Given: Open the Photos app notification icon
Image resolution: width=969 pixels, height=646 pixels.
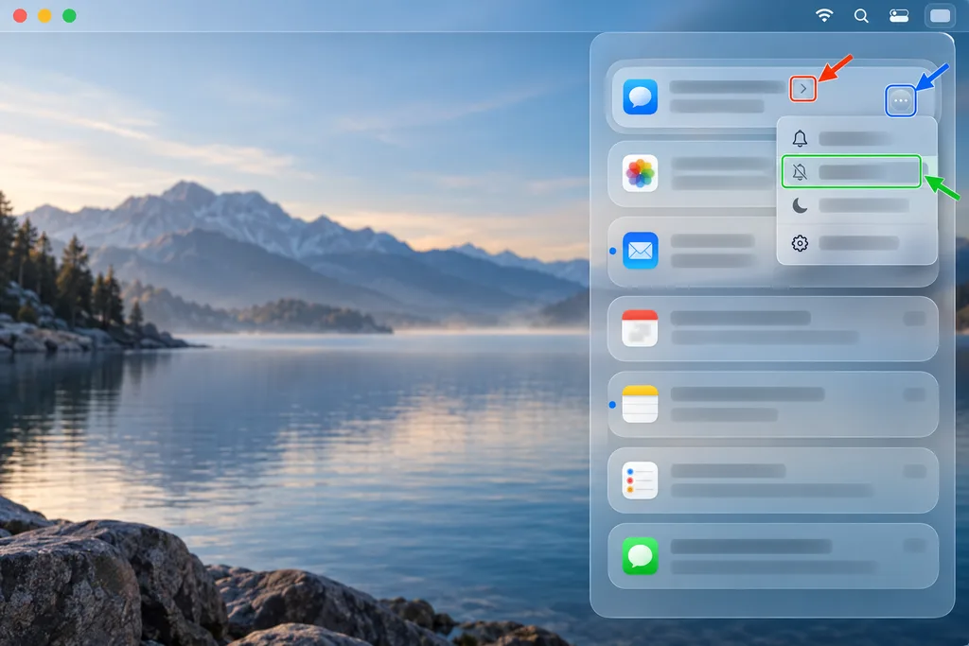Looking at the screenshot, I should pyautogui.click(x=640, y=173).
